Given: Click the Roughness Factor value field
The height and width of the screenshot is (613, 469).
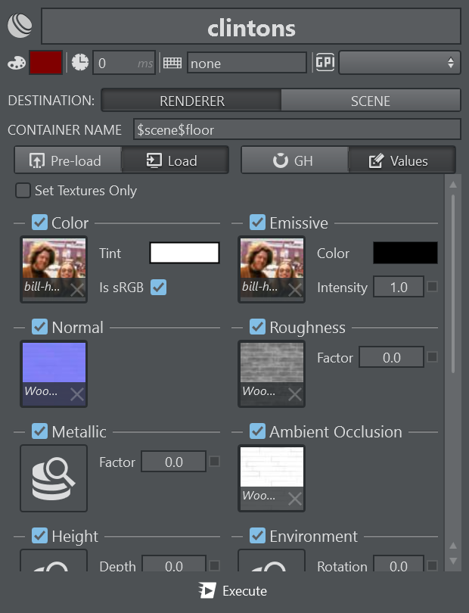Looking at the screenshot, I should tap(391, 357).
